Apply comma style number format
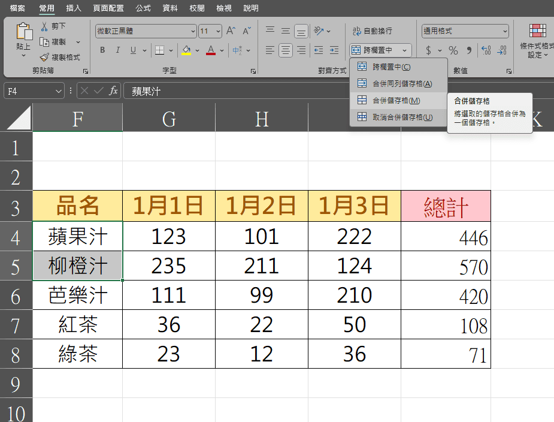 pyautogui.click(x=469, y=50)
